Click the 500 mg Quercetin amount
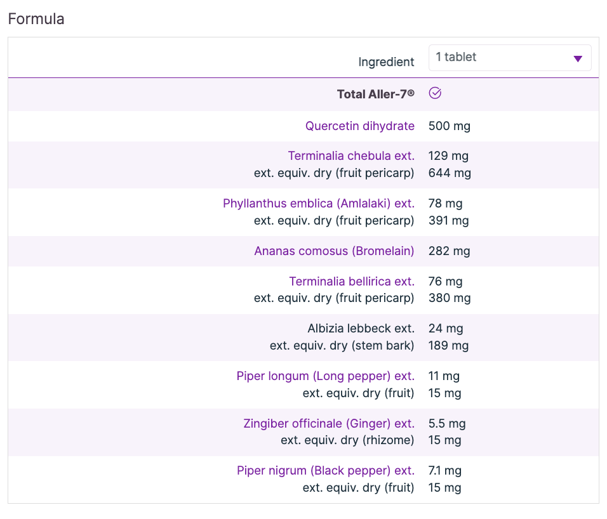 pyautogui.click(x=450, y=126)
